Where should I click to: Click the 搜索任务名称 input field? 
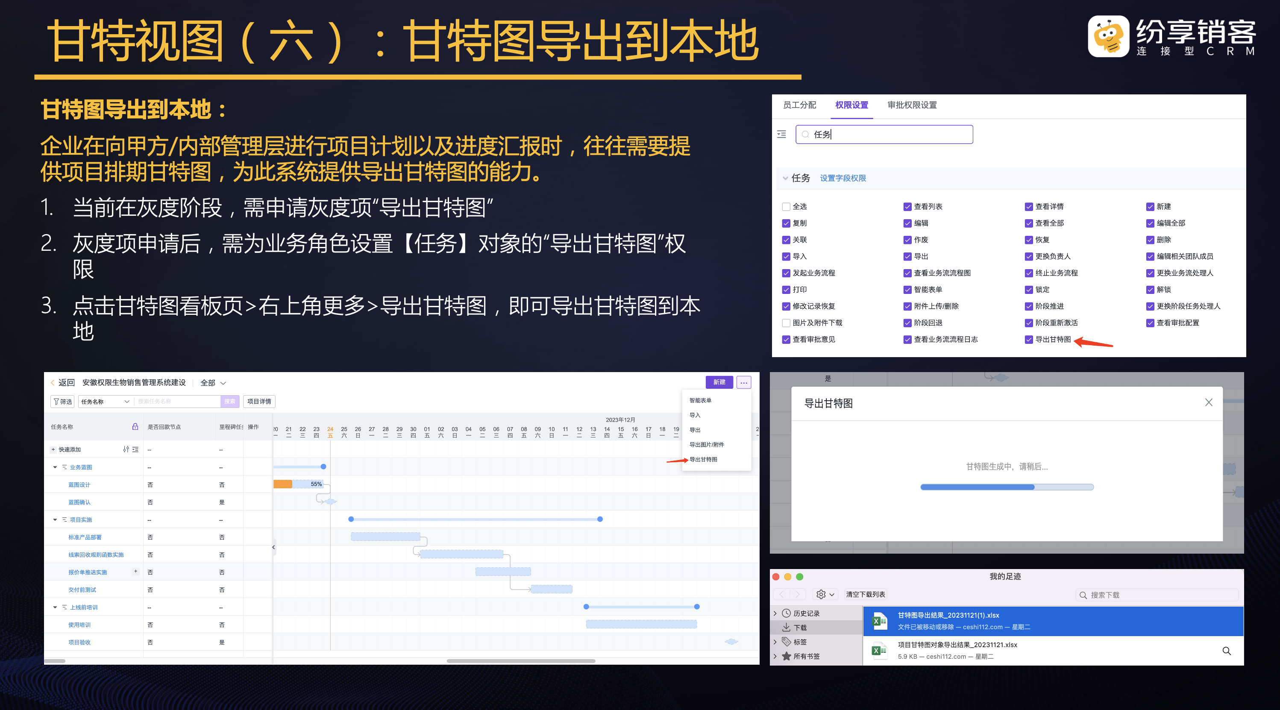point(177,402)
